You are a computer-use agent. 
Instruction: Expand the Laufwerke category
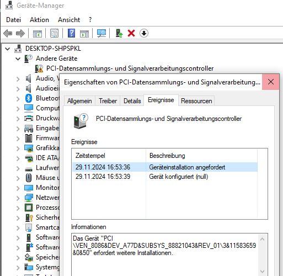click(x=18, y=168)
